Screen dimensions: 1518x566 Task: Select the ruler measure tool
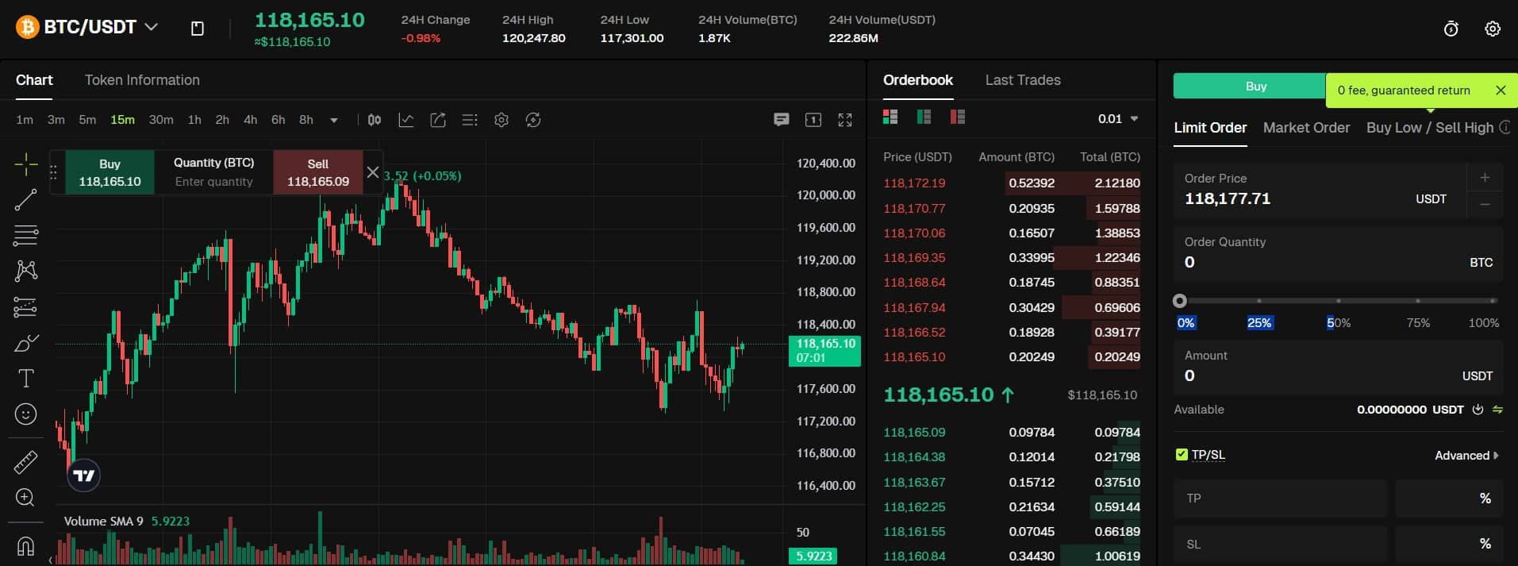[x=26, y=462]
